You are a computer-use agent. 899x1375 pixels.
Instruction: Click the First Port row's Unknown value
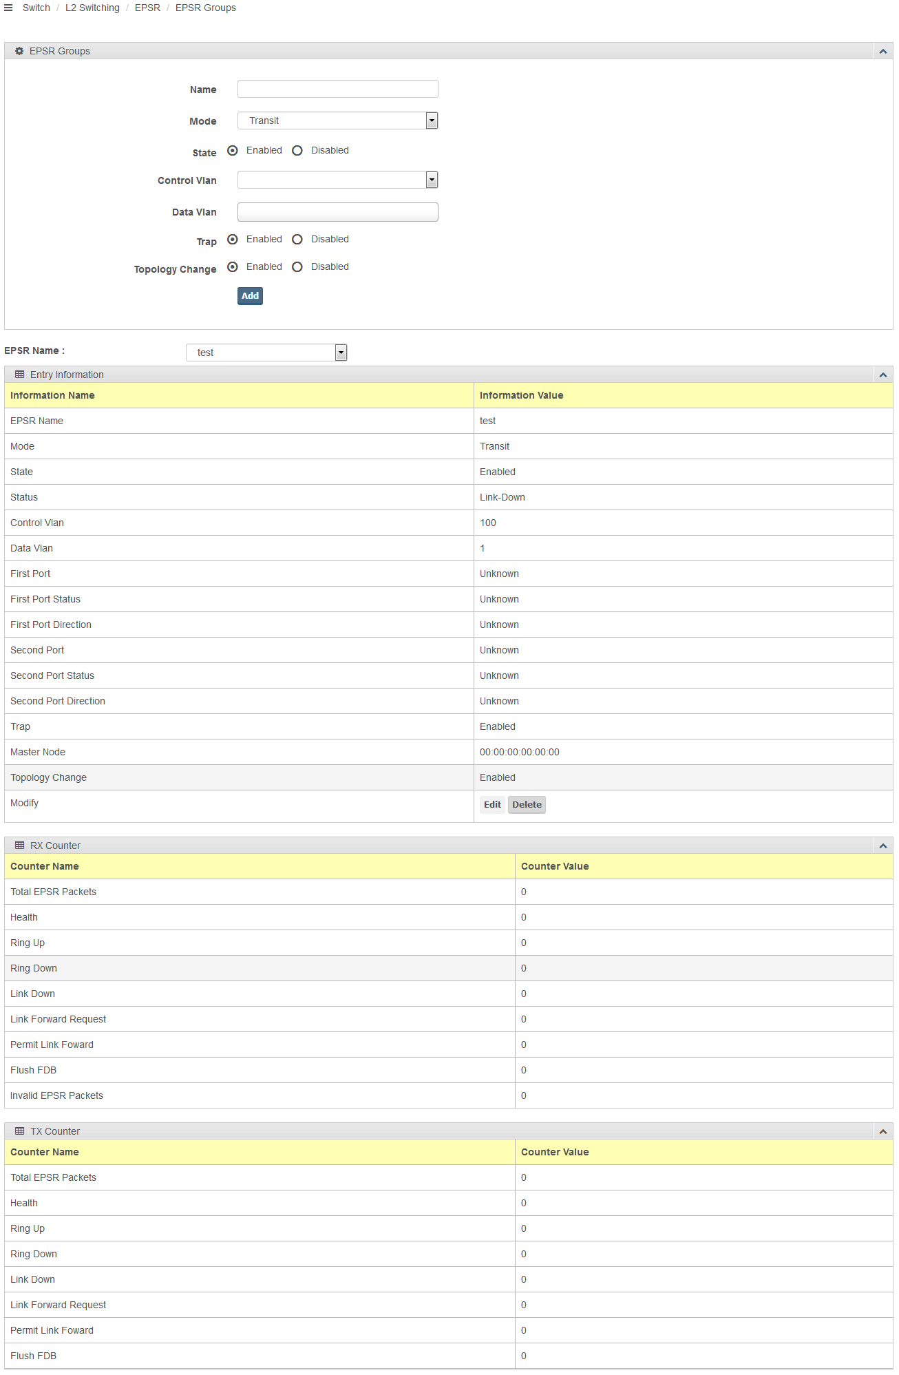[499, 574]
